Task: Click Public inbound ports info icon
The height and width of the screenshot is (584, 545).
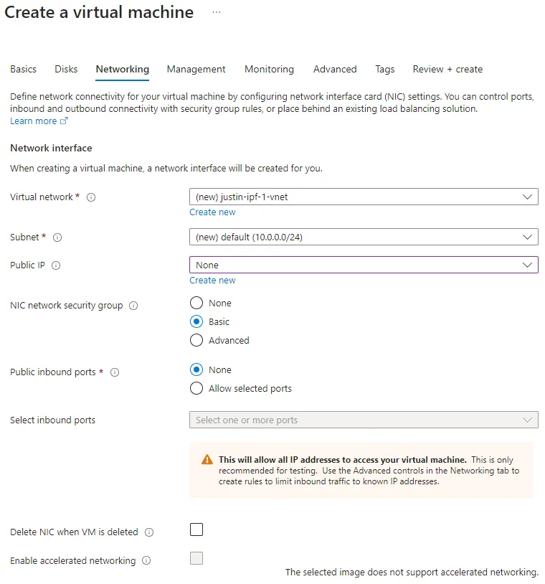Action: coord(115,372)
